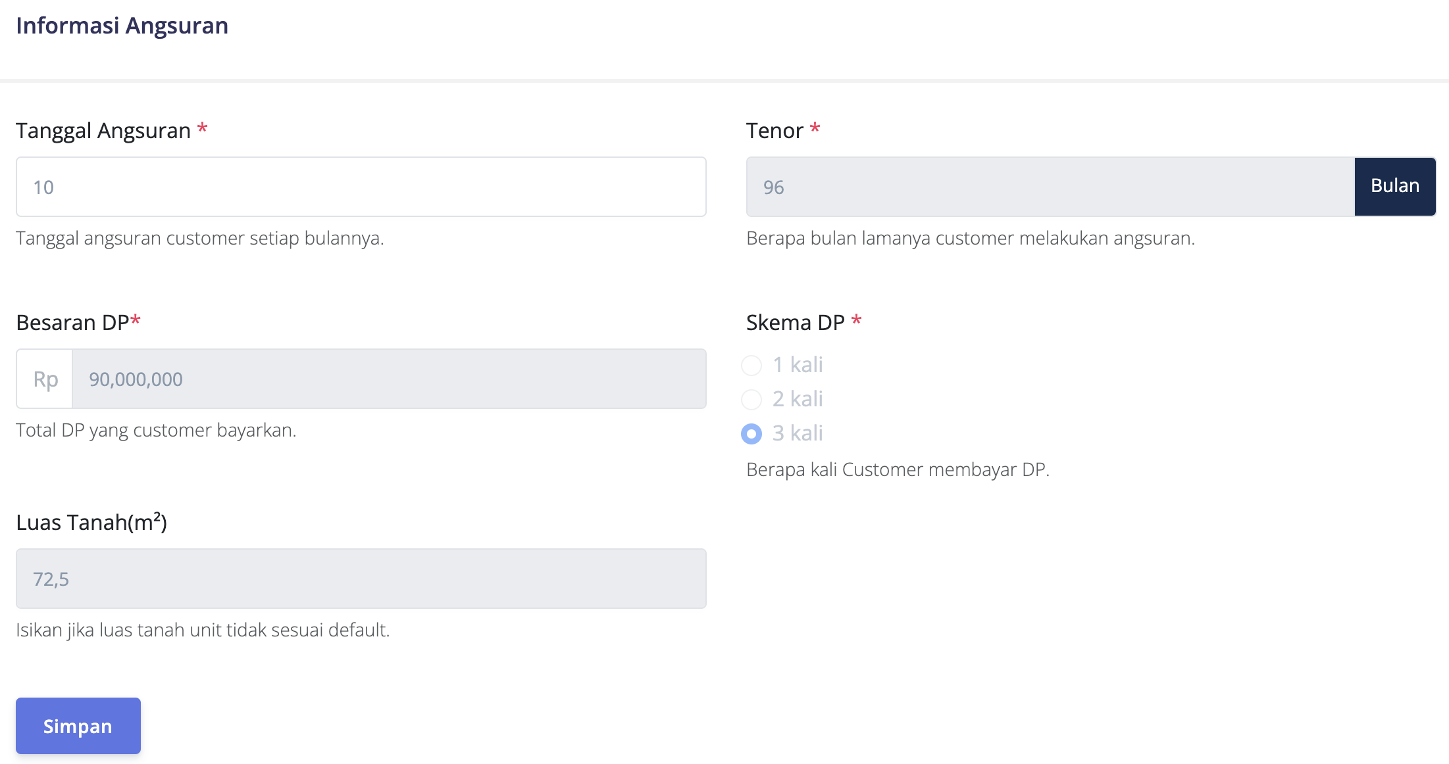Screen dimensions: 1449x764
Task: Click the Luas Tanah(m²) label
Action: tap(91, 522)
